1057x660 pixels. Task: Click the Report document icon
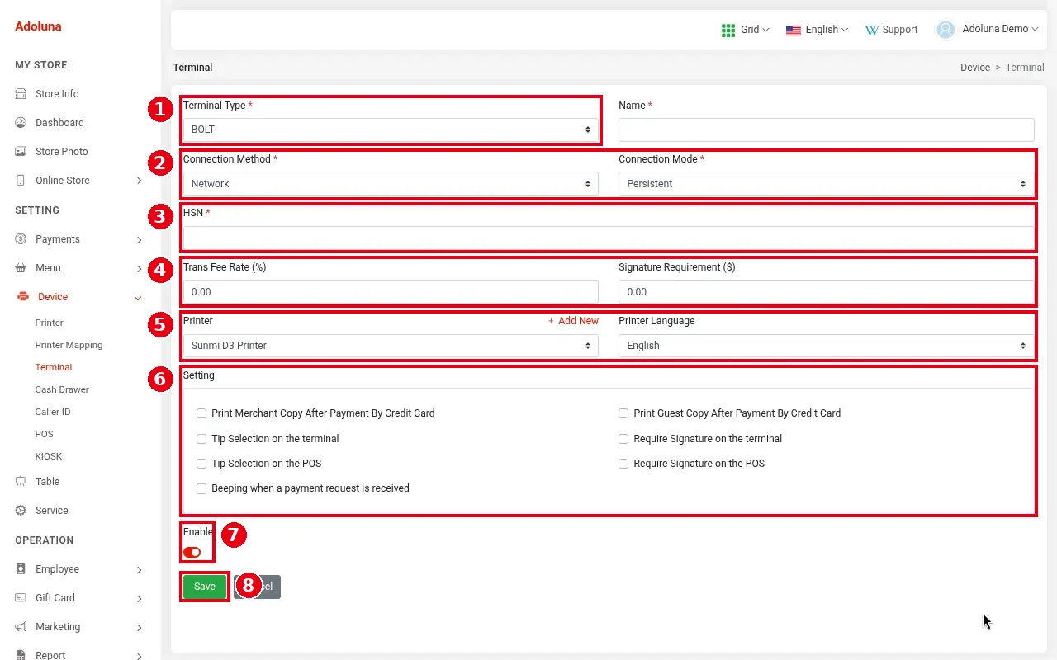click(21, 655)
